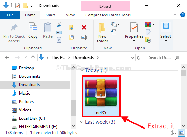Collapse the Last week group
187x137 pixels.
[82, 122]
